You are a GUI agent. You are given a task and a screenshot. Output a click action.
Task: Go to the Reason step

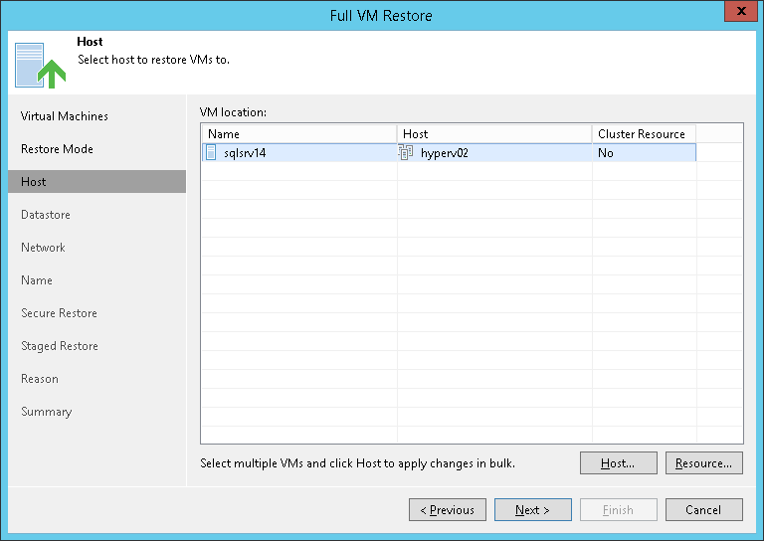(40, 379)
